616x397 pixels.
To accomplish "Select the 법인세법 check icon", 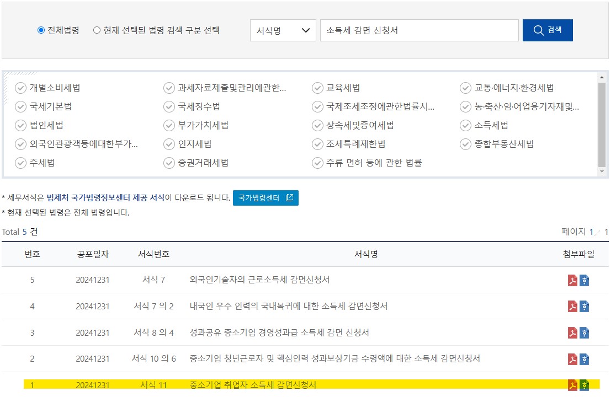I will [x=20, y=125].
